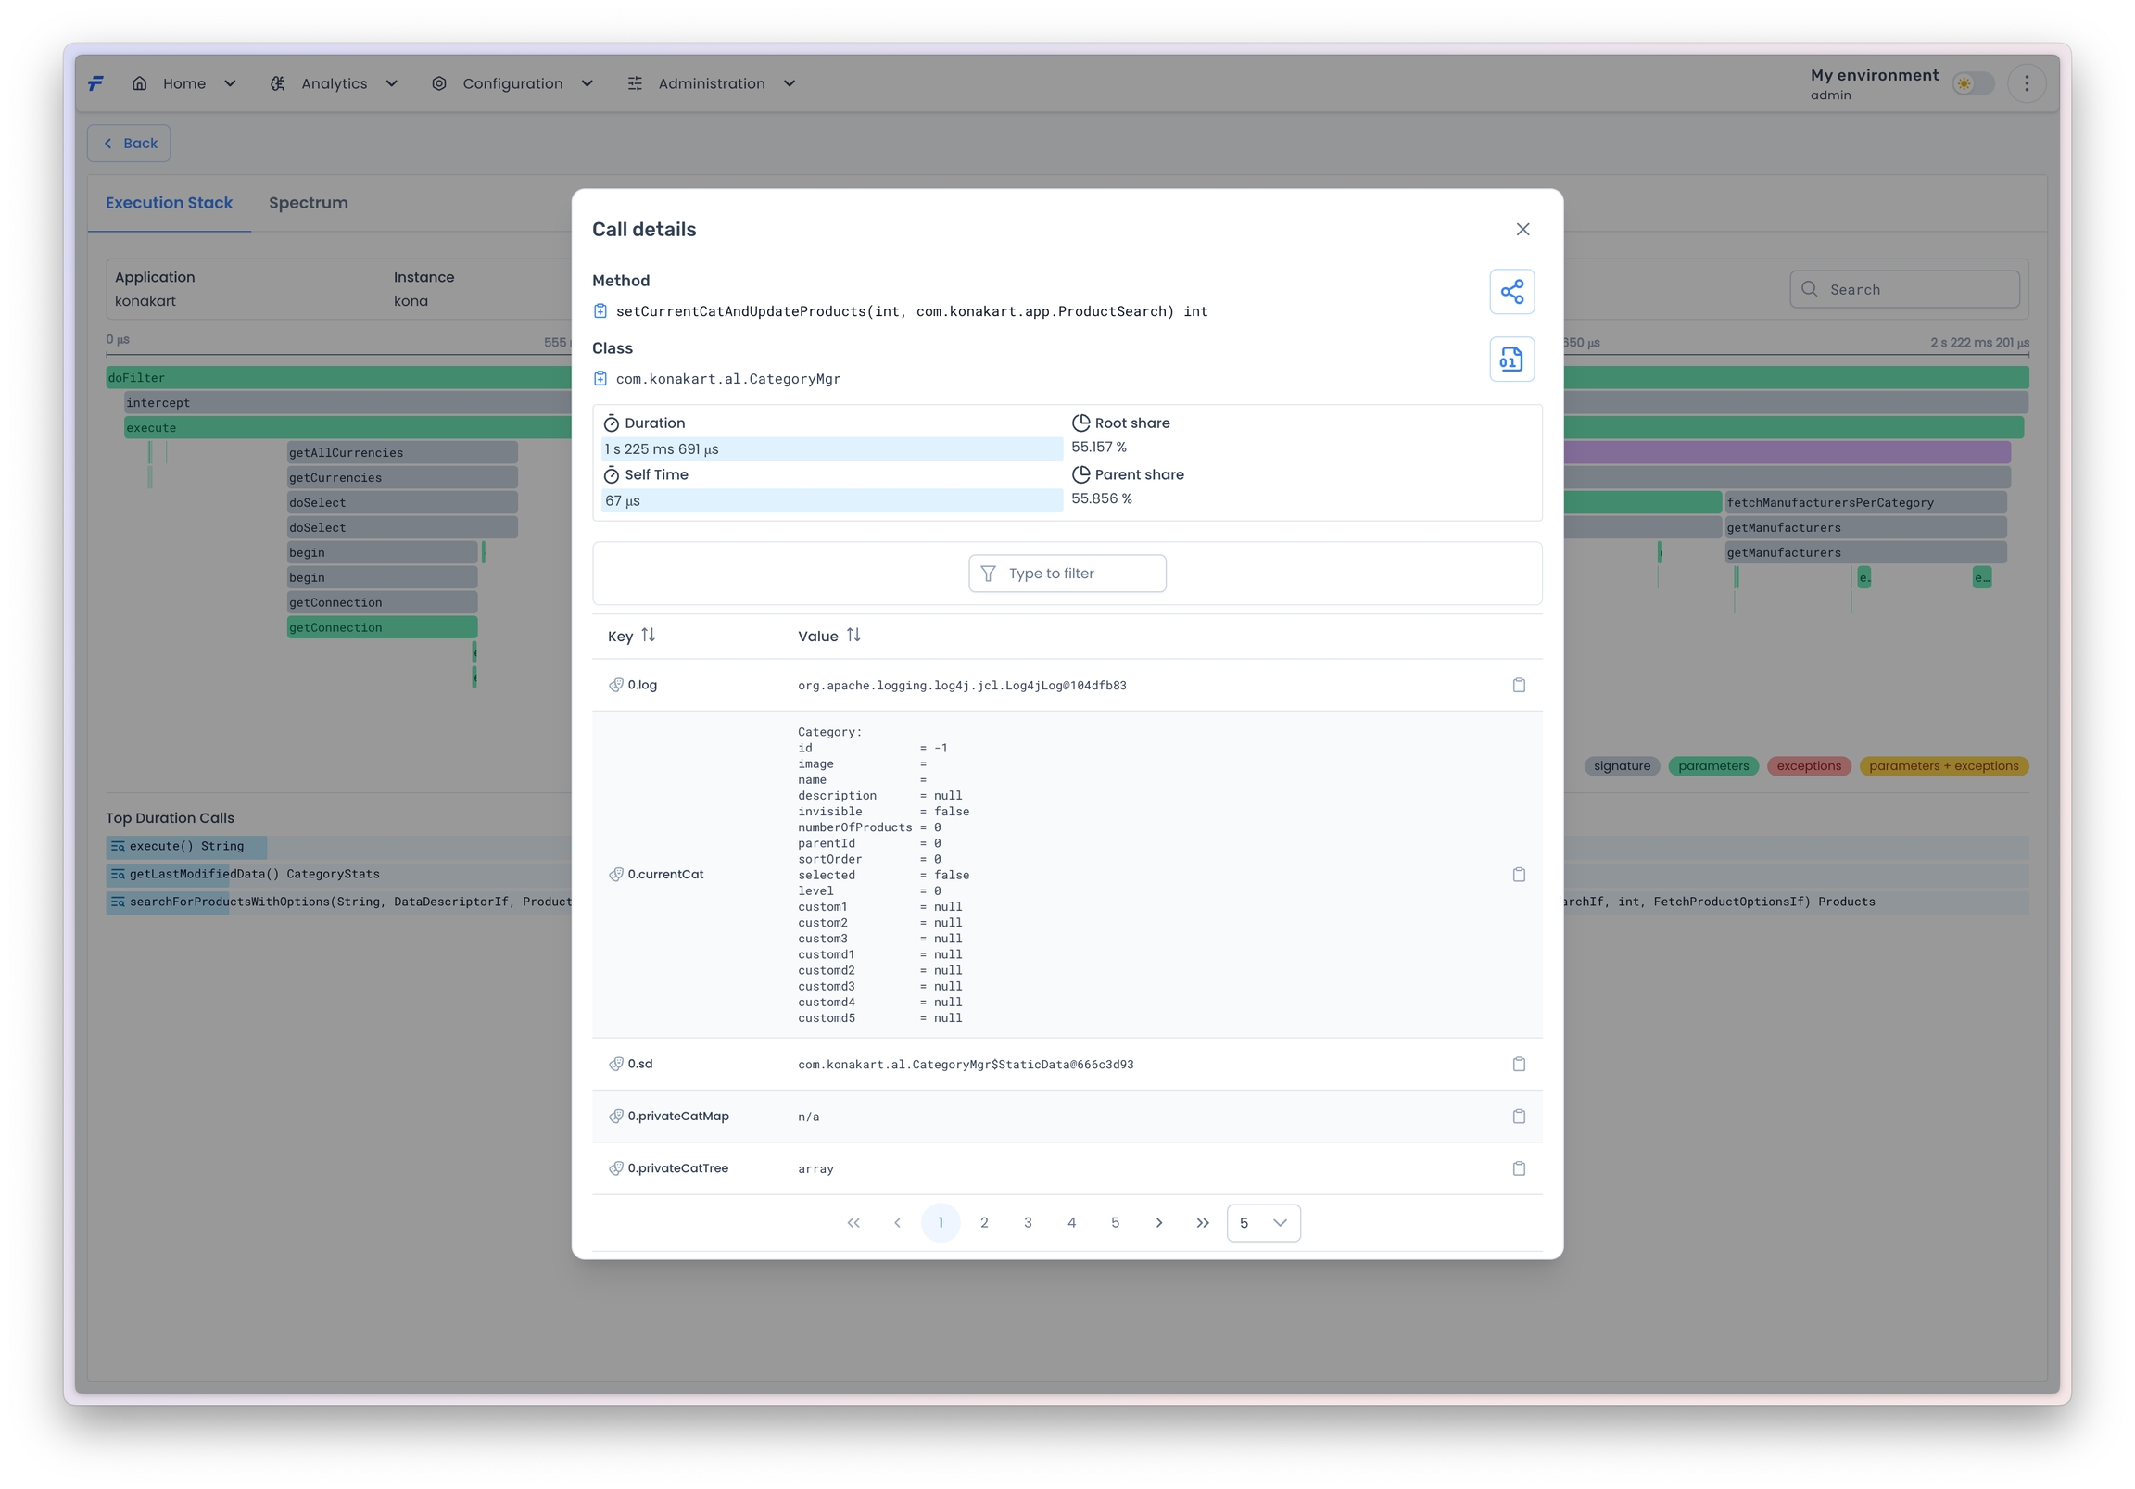Copy the 0.log value with clipboard icon
The height and width of the screenshot is (1489, 2135).
[1519, 686]
